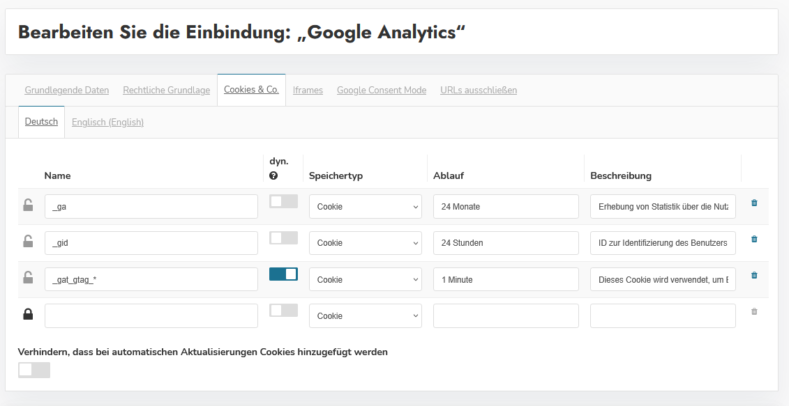789x406 pixels.
Task: Click the unlock icon for _gid row
Action: [28, 242]
